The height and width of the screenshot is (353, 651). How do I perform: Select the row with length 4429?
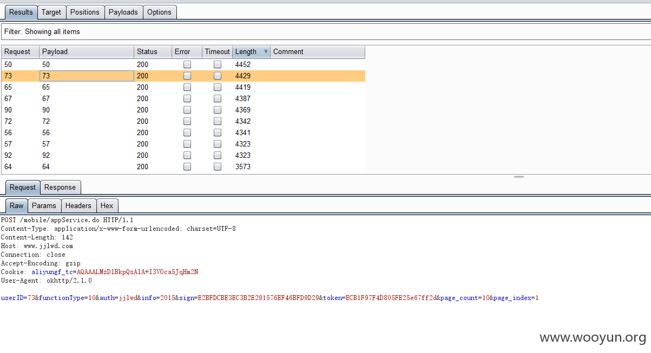coord(183,76)
